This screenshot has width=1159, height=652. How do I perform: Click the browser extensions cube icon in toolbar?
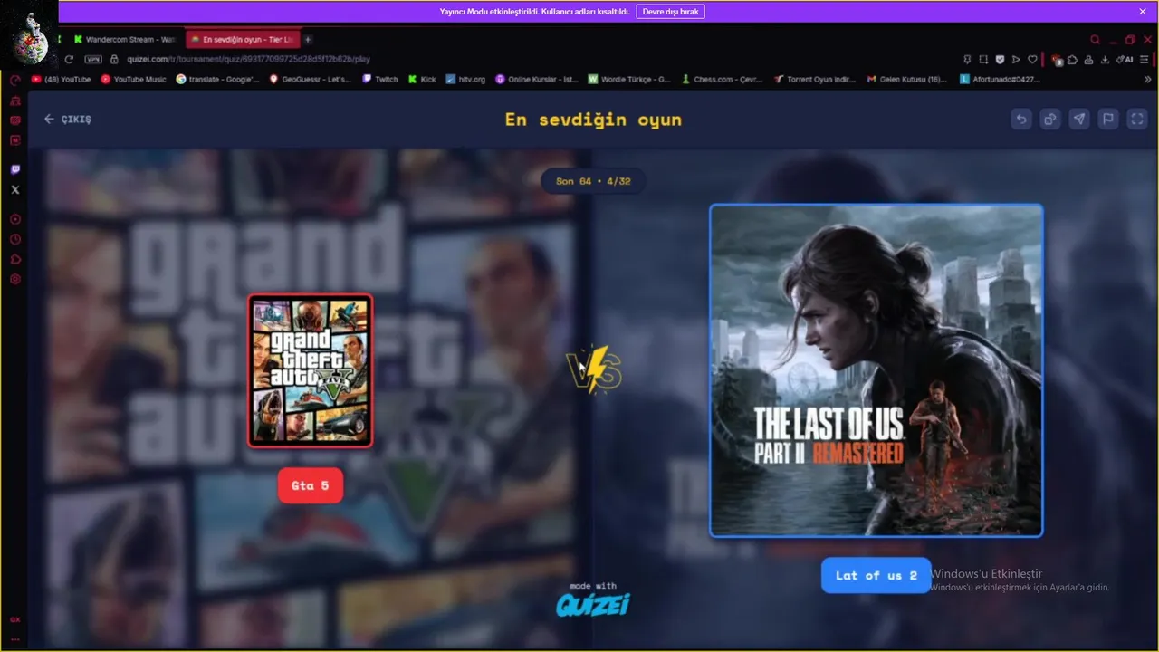1072,60
